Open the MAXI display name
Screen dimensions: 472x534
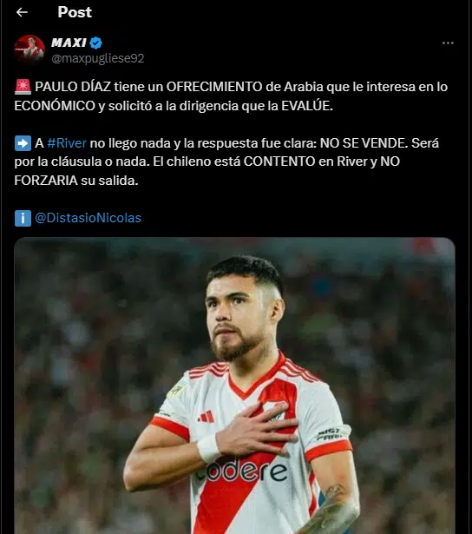(x=69, y=43)
